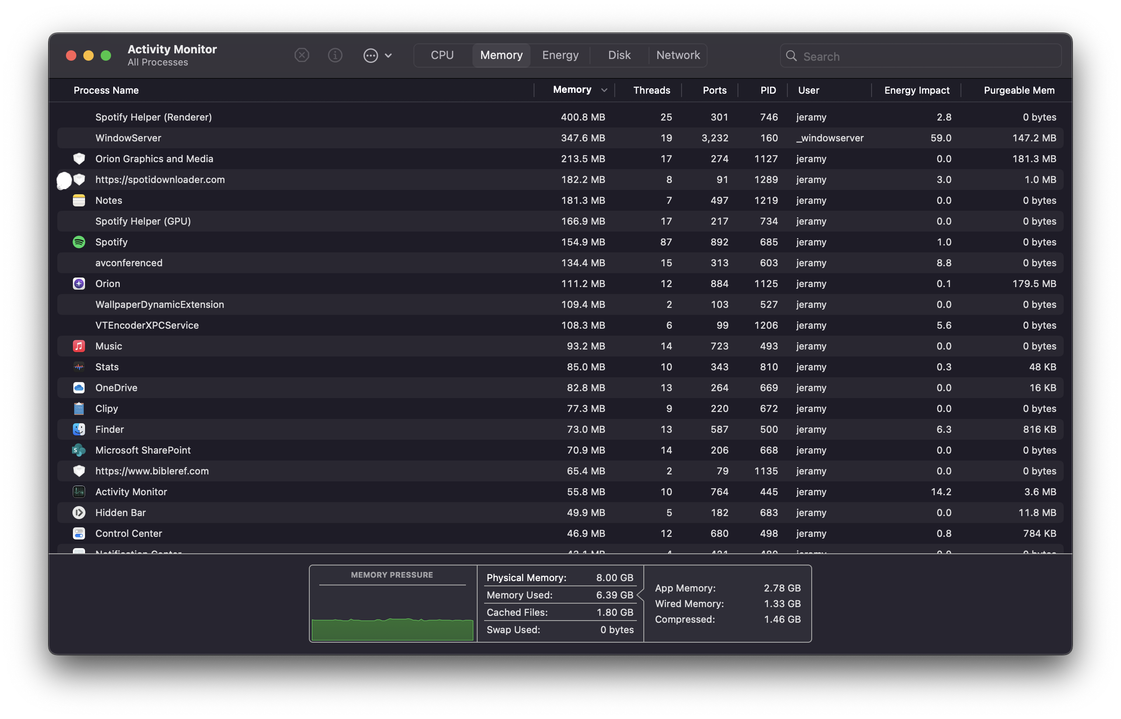Sort by Threads column header
The width and height of the screenshot is (1121, 719).
point(651,90)
